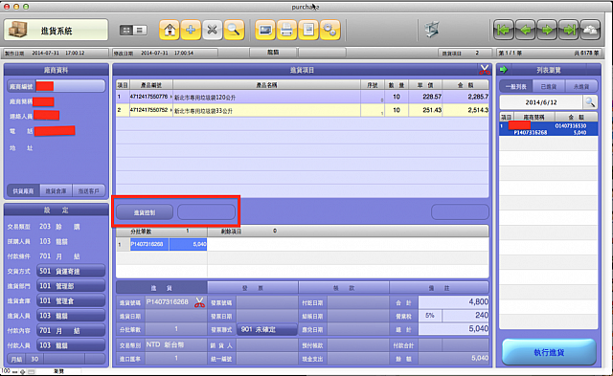The height and width of the screenshot is (376, 613).
Task: Open the 發票 section tab
Action: [x=253, y=288]
